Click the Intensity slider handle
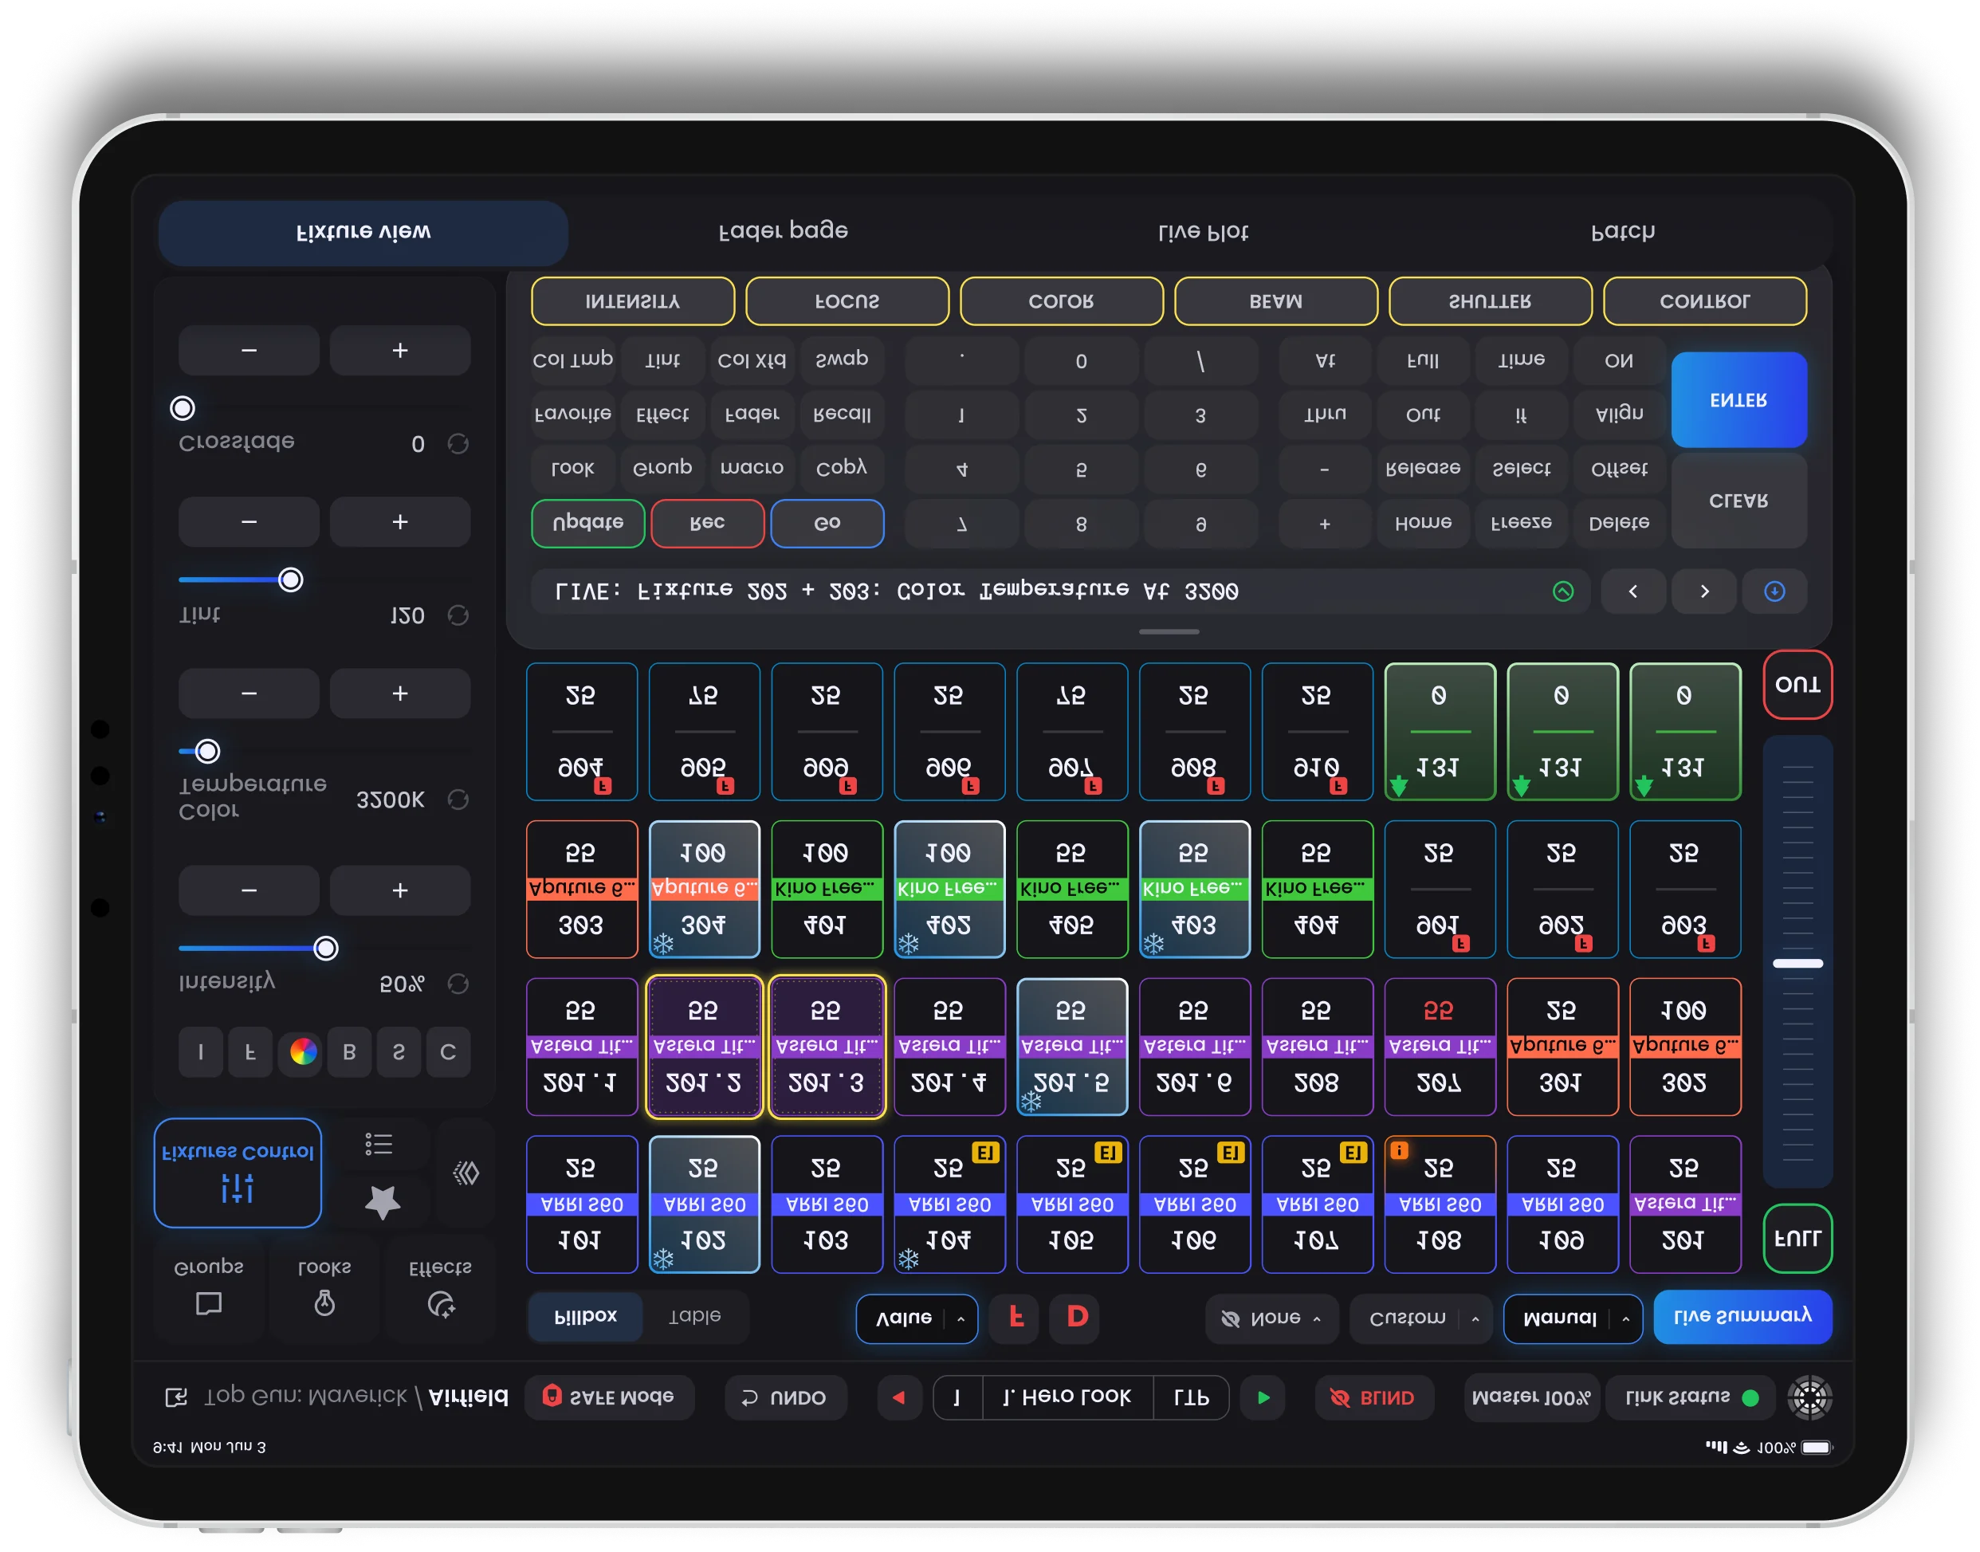 325,949
